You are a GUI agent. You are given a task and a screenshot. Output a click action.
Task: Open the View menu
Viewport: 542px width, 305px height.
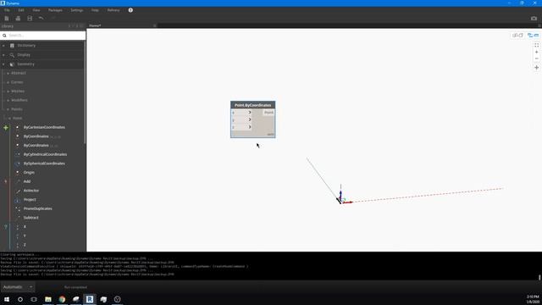coord(36,10)
